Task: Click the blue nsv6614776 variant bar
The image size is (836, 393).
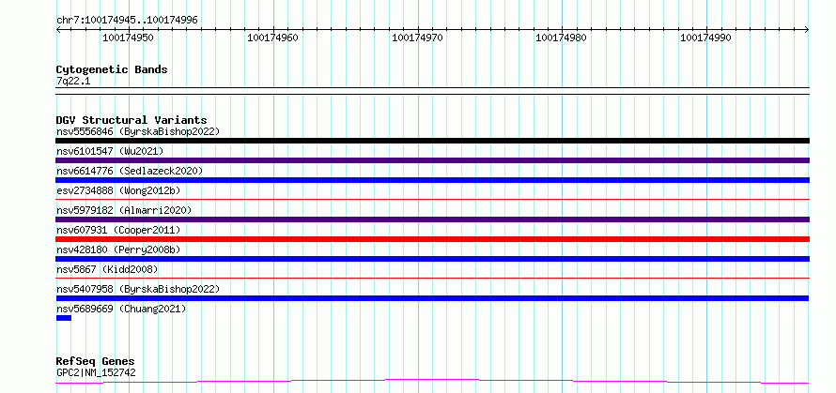Action: point(432,180)
